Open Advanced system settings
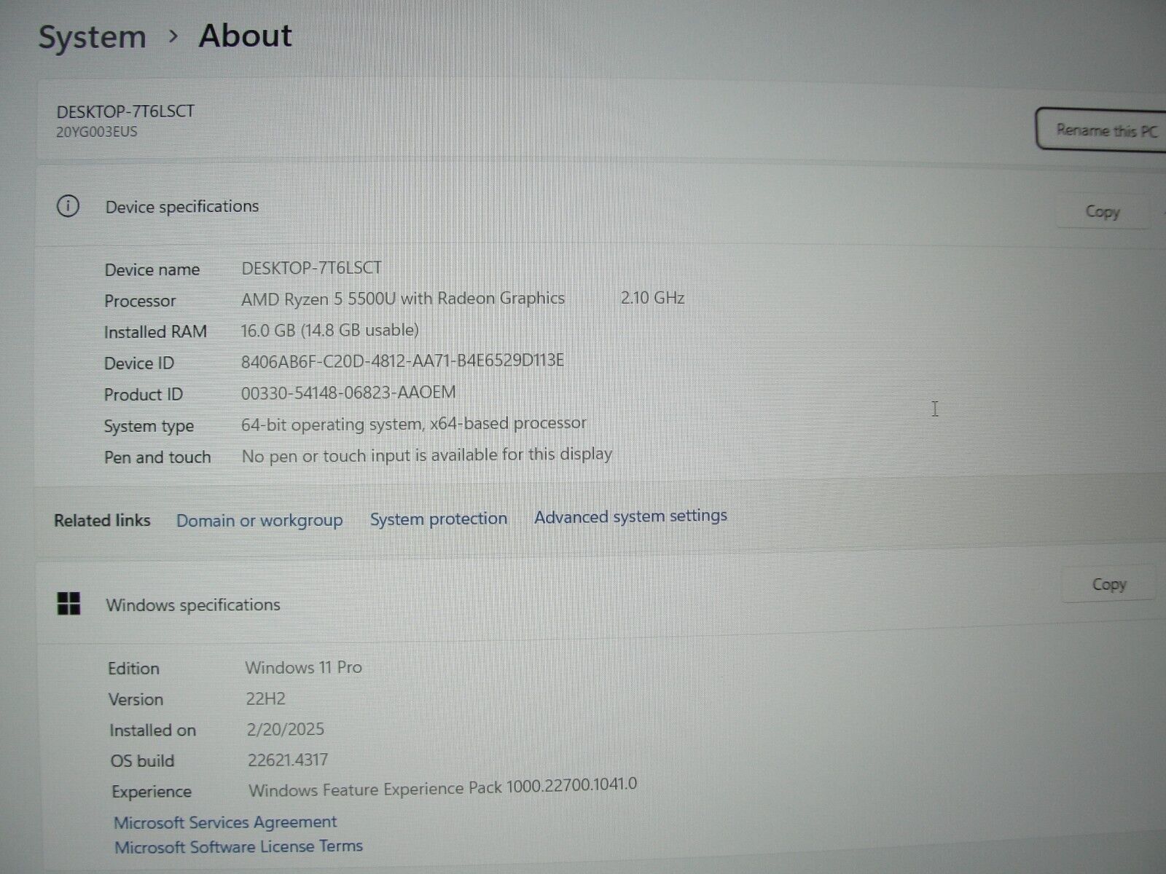Image resolution: width=1166 pixels, height=874 pixels. pyautogui.click(x=630, y=516)
